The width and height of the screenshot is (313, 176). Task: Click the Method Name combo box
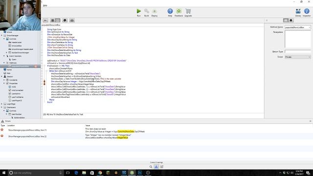click(x=298, y=27)
